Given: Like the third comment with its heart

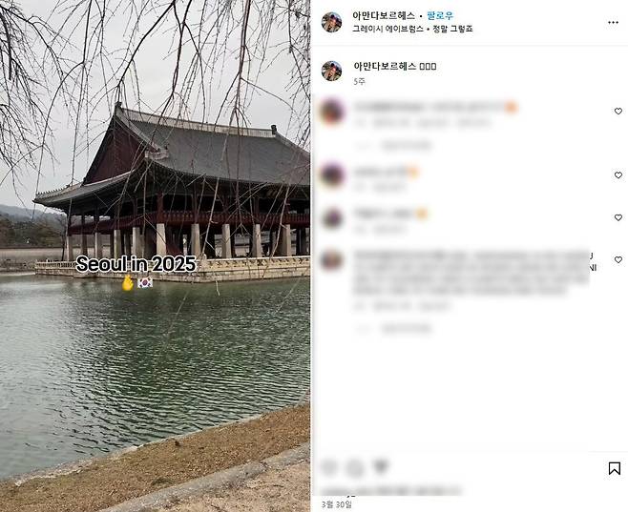Looking at the screenshot, I should coord(618,217).
